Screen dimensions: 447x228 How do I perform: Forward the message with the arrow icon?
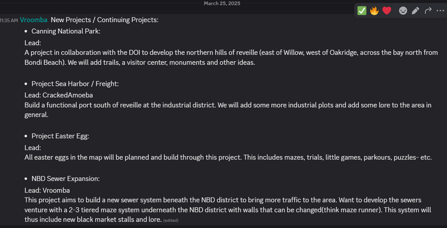pos(428,11)
